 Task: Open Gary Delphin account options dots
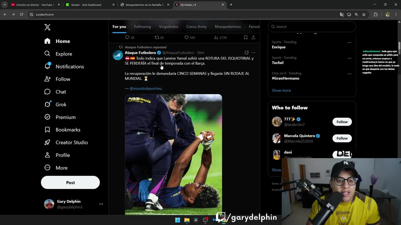click(x=101, y=204)
